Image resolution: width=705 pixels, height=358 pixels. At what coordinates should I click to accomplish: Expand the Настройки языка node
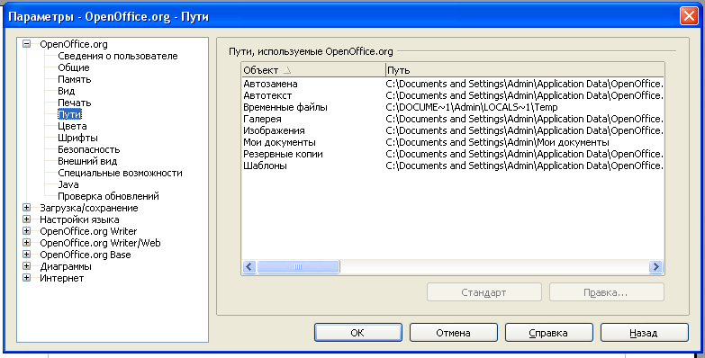(26, 219)
